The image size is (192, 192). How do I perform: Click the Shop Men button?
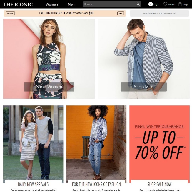144,87
